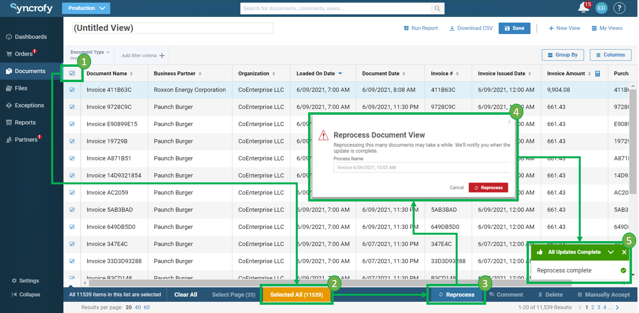Image resolution: width=639 pixels, height=313 pixels.
Task: Click Clear All selection
Action: [186, 295]
